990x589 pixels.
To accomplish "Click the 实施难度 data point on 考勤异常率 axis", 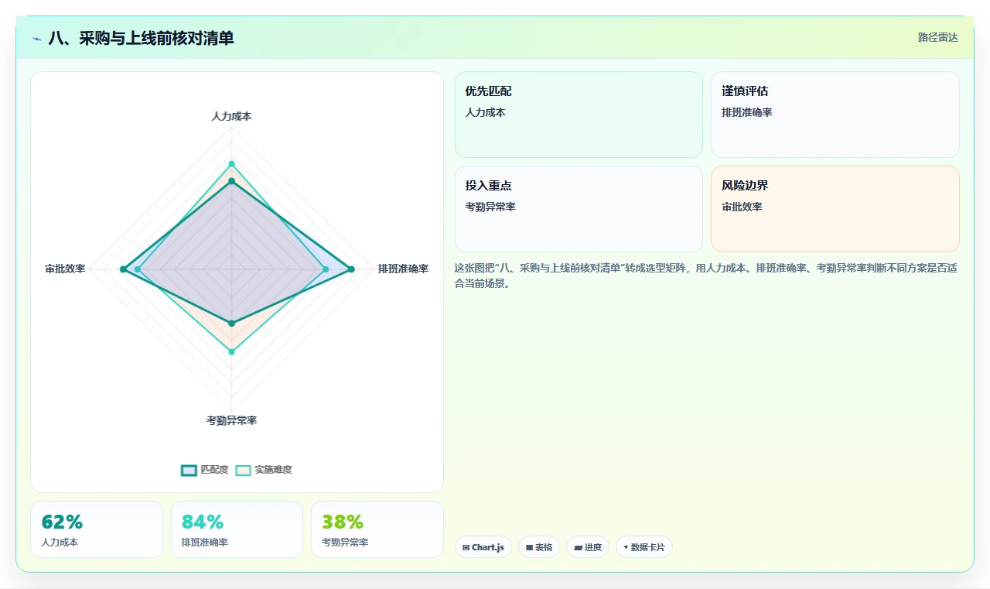I will coord(231,351).
